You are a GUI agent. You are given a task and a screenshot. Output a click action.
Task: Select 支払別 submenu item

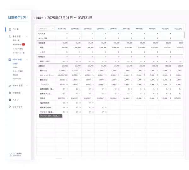[x=15, y=75]
